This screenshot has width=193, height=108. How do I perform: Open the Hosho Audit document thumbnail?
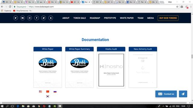(111, 70)
